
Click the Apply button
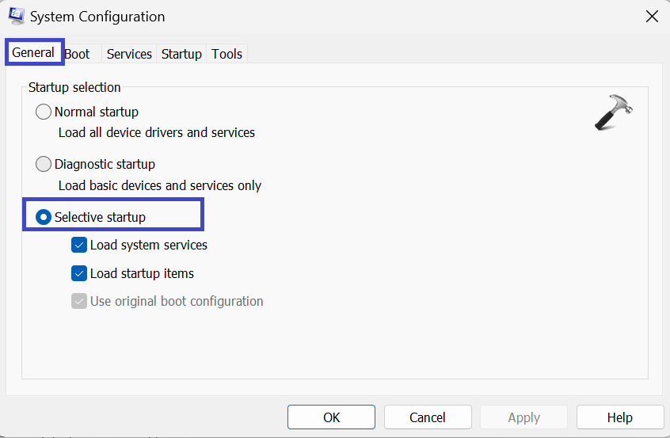coord(523,417)
